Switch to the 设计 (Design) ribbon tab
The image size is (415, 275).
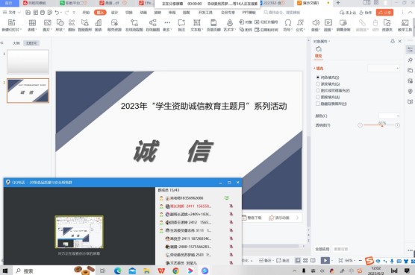click(x=114, y=13)
